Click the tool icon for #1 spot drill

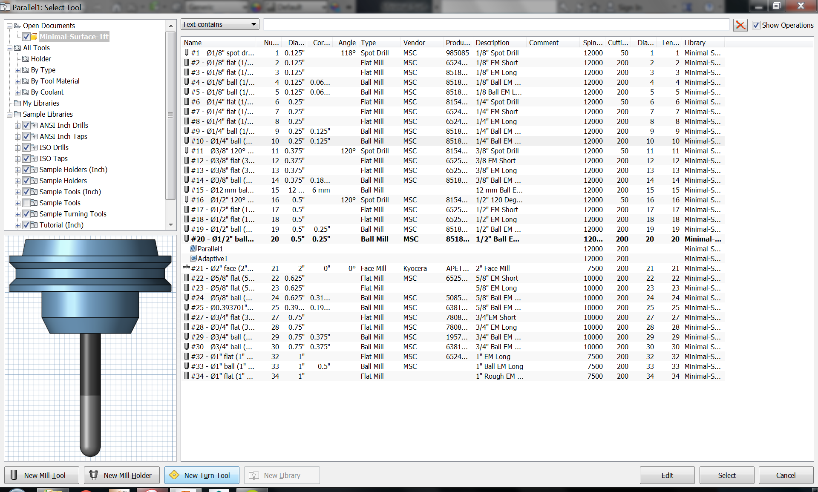click(187, 53)
